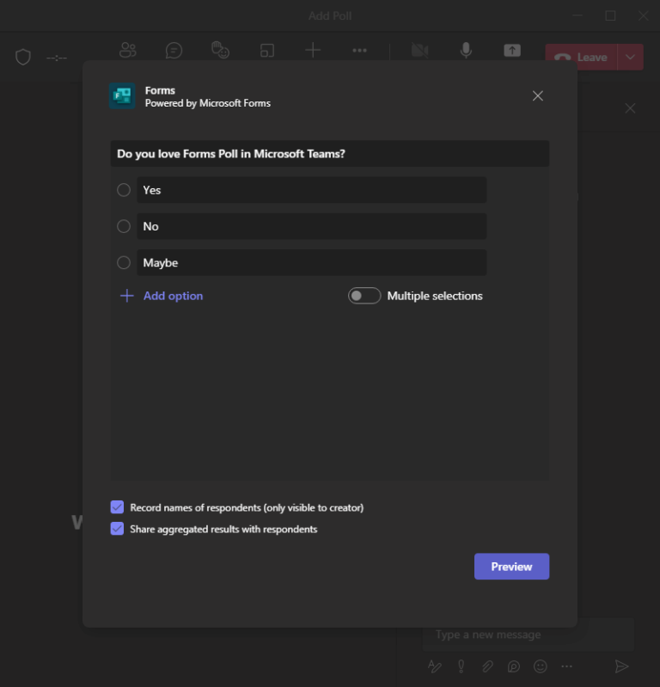Screen dimensions: 660x687
Task: Toggle the camera icon in meeting bar
Action: pos(419,51)
